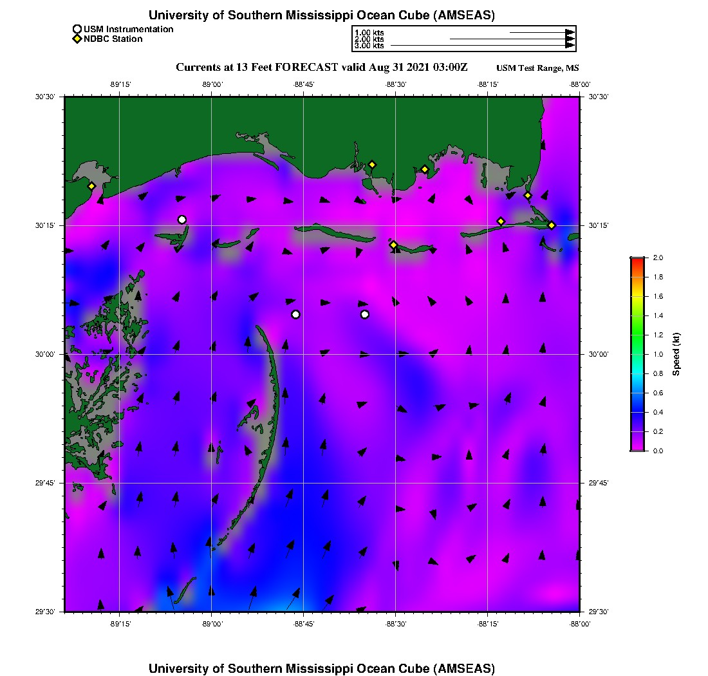Click the top axis label -89°15'
The image size is (708, 676).
click(x=120, y=85)
